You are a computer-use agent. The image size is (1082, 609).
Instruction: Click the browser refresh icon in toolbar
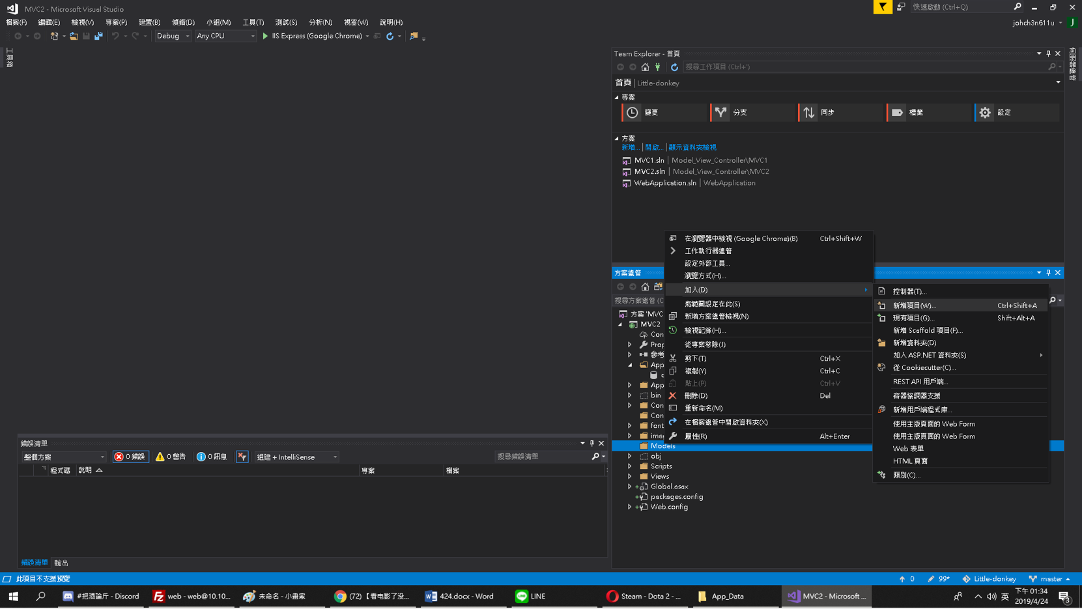(x=390, y=36)
